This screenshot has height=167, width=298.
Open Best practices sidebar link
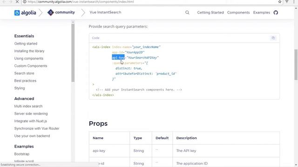pos(25,81)
